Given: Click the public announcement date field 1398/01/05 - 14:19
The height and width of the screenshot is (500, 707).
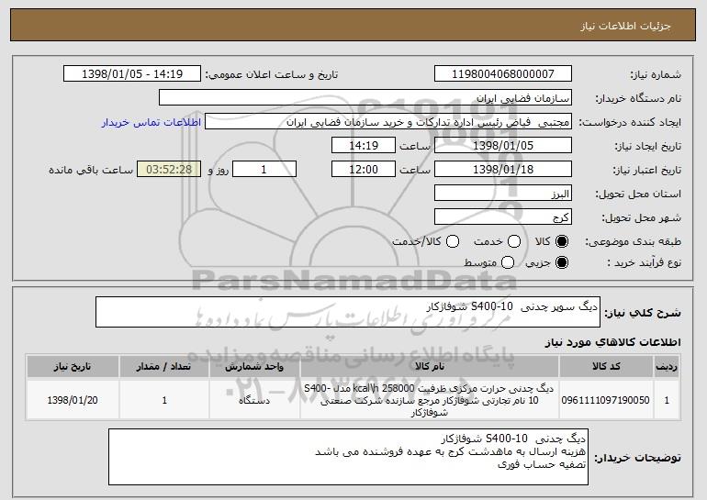Looking at the screenshot, I should coord(132,74).
